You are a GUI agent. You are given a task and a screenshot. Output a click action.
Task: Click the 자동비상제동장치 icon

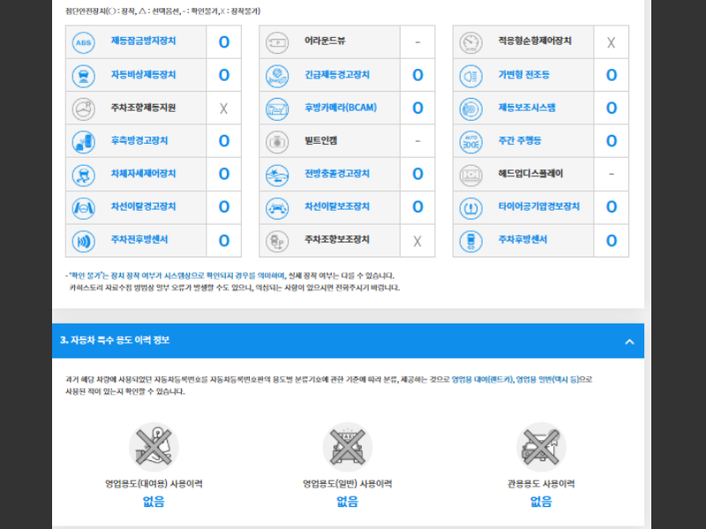pos(83,75)
